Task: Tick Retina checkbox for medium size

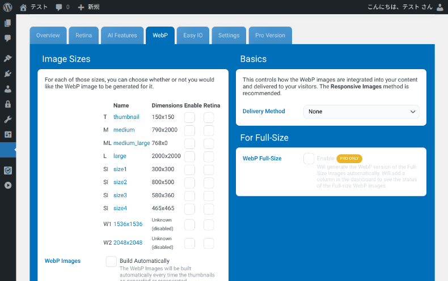Action: [209, 130]
